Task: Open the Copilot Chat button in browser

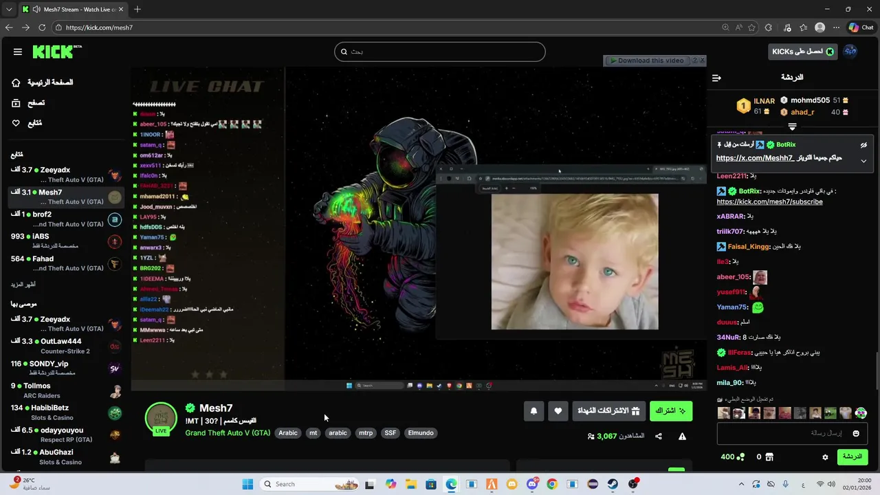Action: coord(861,27)
